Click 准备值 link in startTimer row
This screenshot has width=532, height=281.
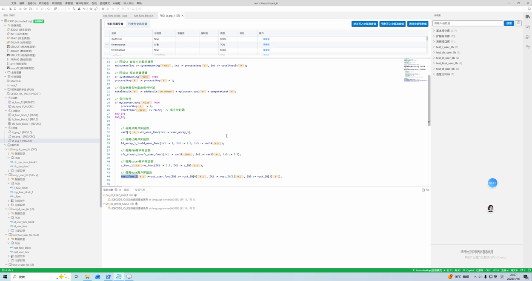(x=266, y=39)
